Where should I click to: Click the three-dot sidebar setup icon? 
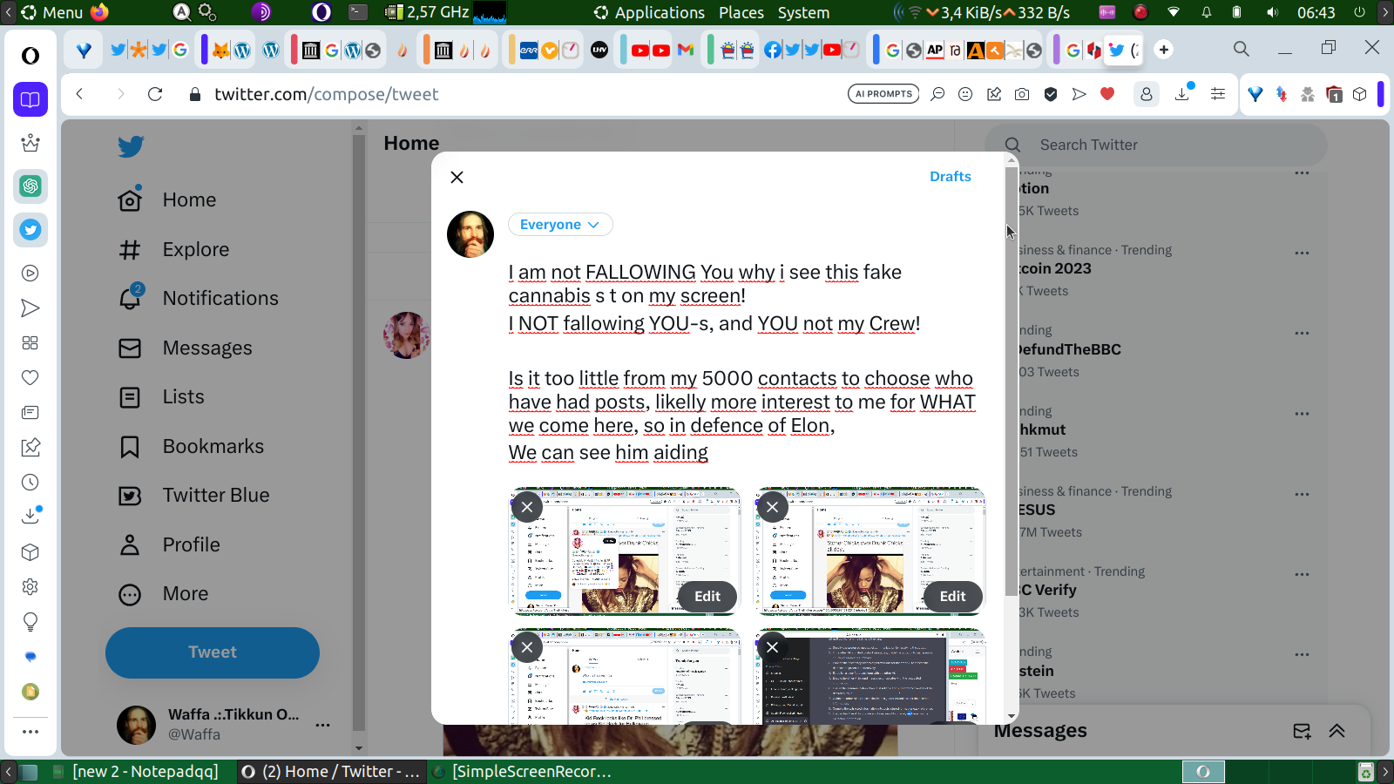coord(30,732)
